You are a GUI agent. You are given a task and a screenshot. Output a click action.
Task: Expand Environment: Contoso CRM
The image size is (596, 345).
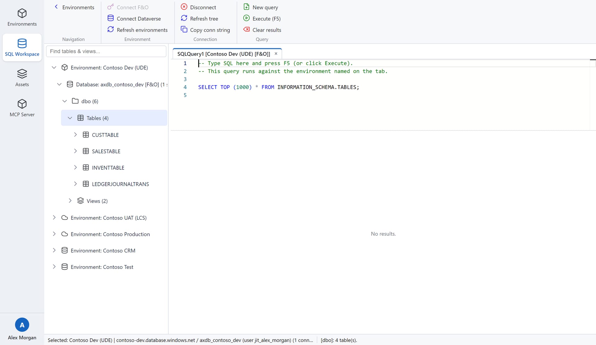click(54, 250)
